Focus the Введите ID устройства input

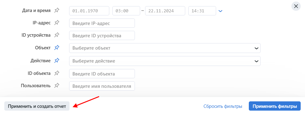[102, 35]
